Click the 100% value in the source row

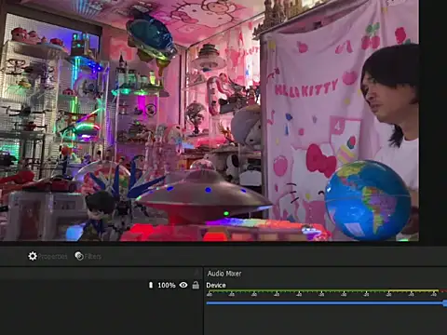167,285
